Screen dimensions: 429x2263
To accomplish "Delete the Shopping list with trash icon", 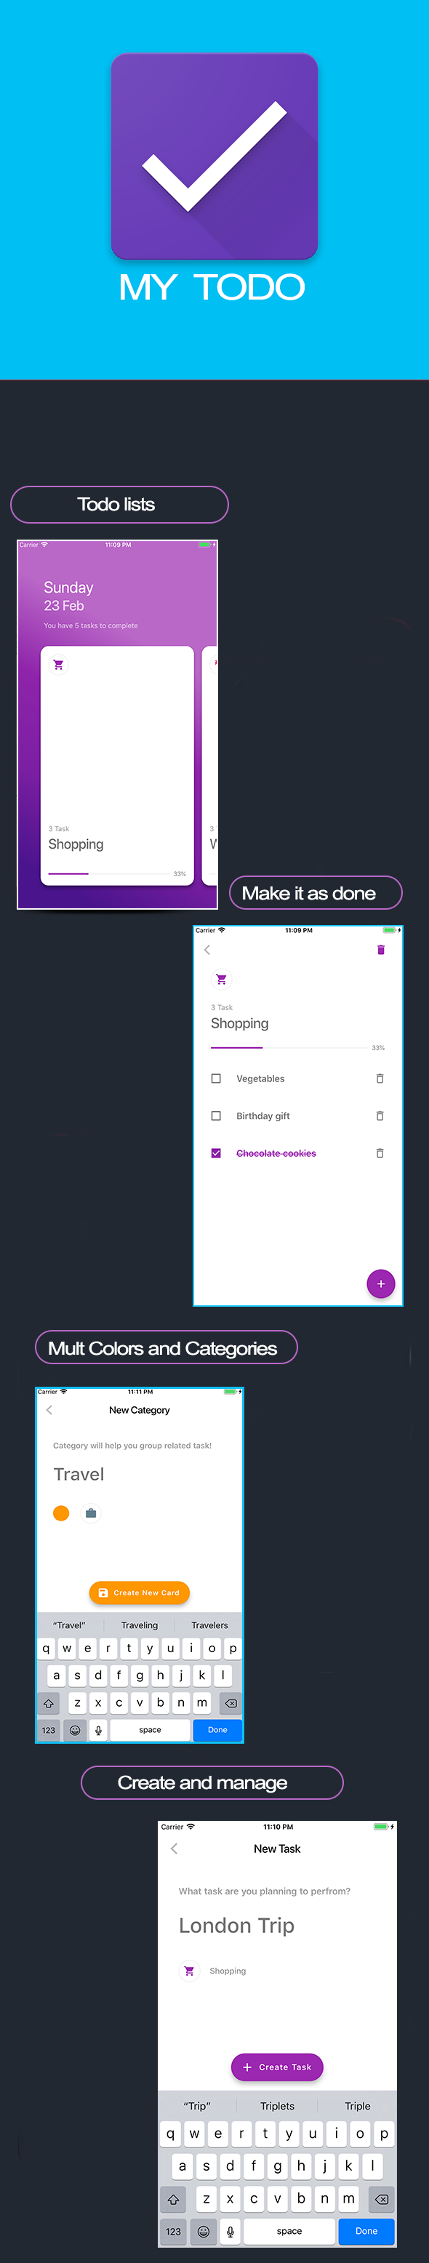I will (381, 950).
